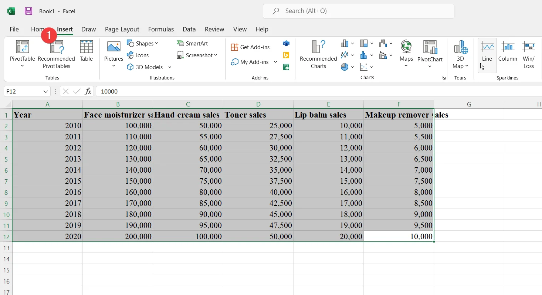Expand the Screenshot dropdown
This screenshot has width=542, height=295.
pos(216,55)
